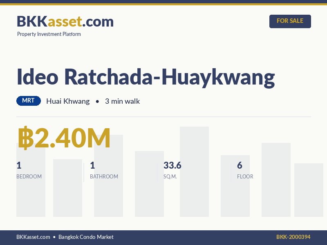The height and width of the screenshot is (245, 327).
Task: Toggle the FOR SALE status badge
Action: click(x=290, y=21)
